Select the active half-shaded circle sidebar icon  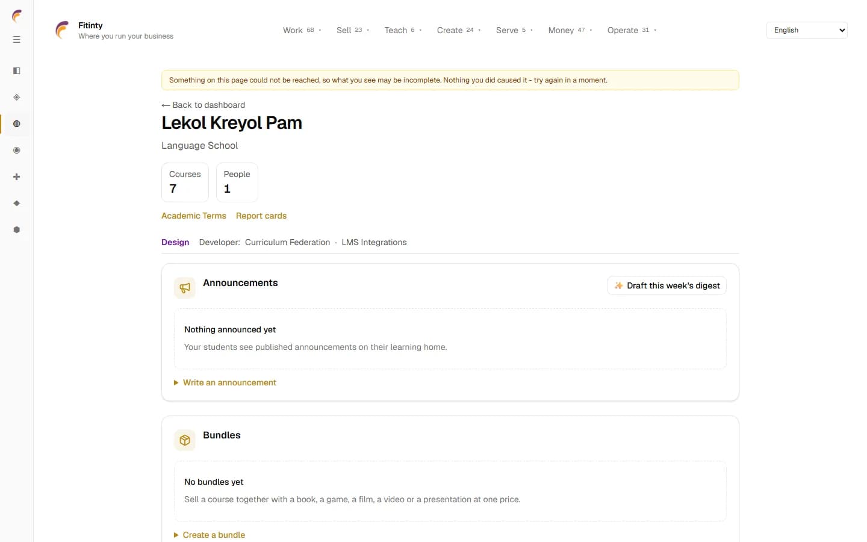[17, 124]
